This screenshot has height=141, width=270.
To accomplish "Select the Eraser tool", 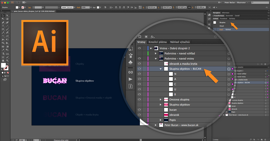I will tap(7, 33).
